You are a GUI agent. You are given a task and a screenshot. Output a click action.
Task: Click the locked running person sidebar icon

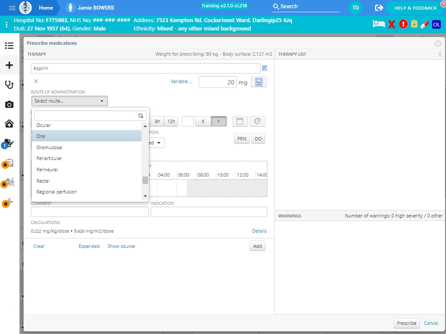point(8,183)
